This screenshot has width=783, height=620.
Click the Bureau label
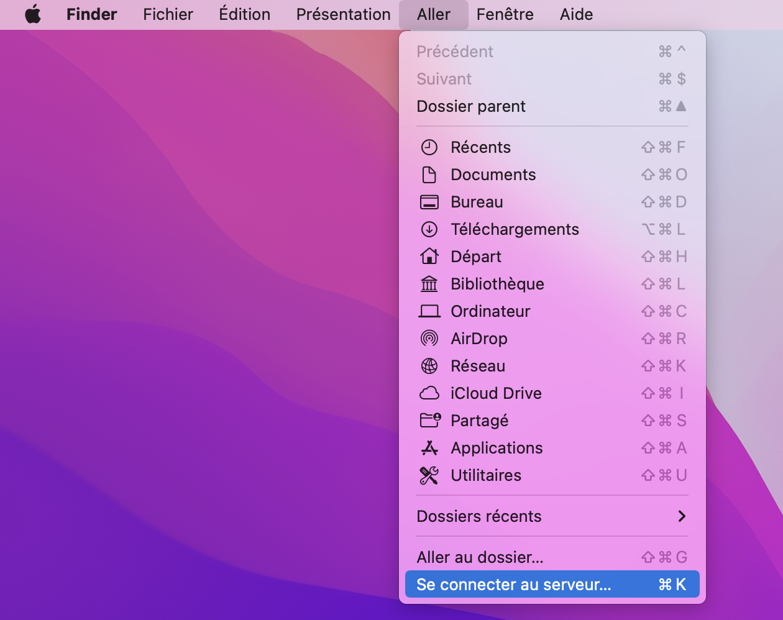[x=477, y=202]
